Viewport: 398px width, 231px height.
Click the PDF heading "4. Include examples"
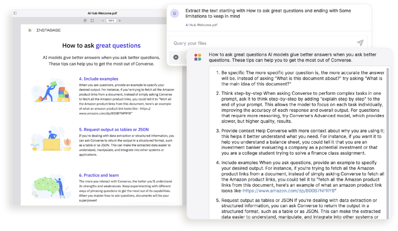pyautogui.click(x=98, y=79)
